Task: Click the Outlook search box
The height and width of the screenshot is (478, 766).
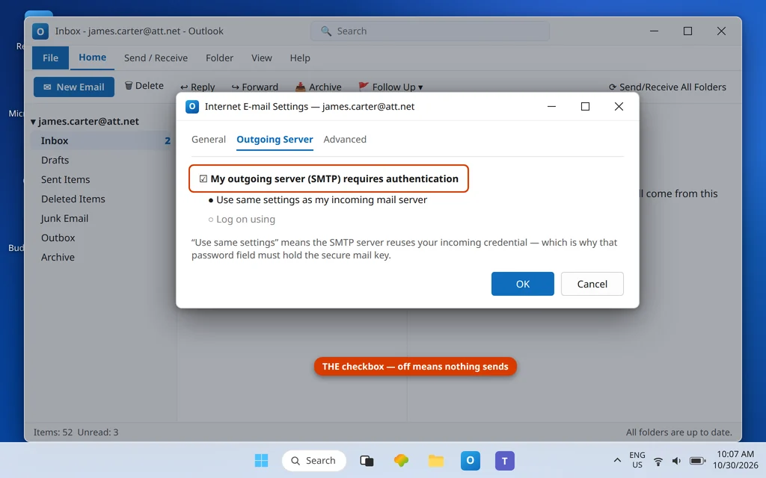Action: point(430,31)
